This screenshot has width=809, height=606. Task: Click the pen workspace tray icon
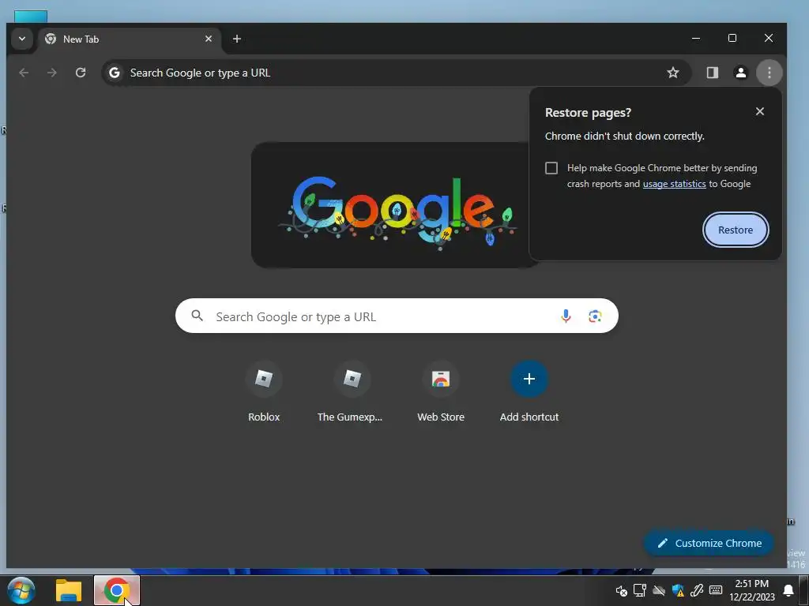[x=697, y=590]
